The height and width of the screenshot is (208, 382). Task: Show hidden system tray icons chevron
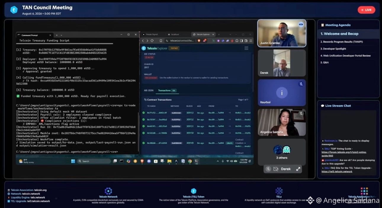[218, 161]
